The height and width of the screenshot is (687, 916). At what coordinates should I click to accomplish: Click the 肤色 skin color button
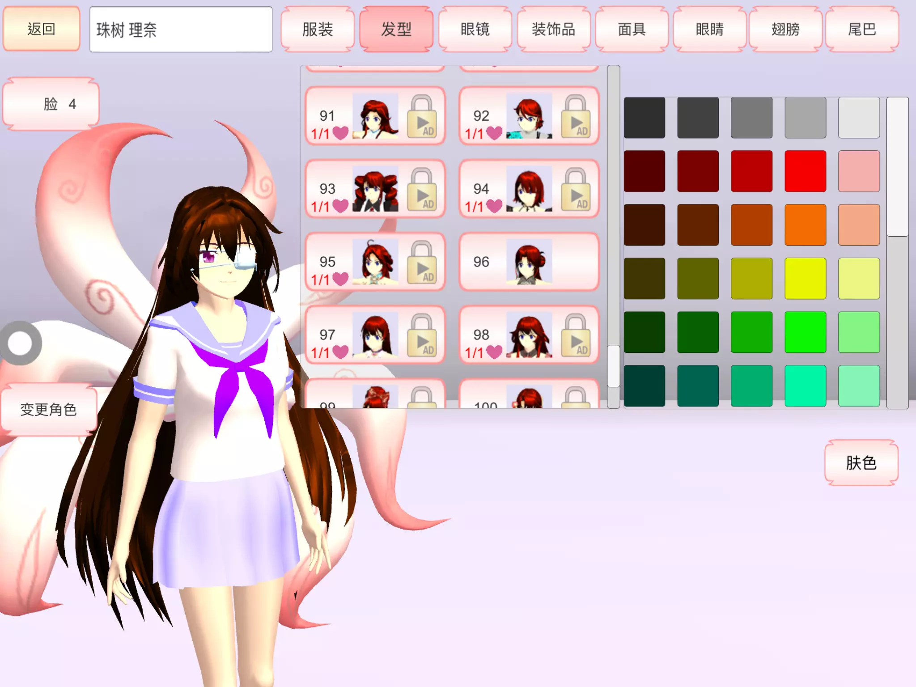pos(861,463)
